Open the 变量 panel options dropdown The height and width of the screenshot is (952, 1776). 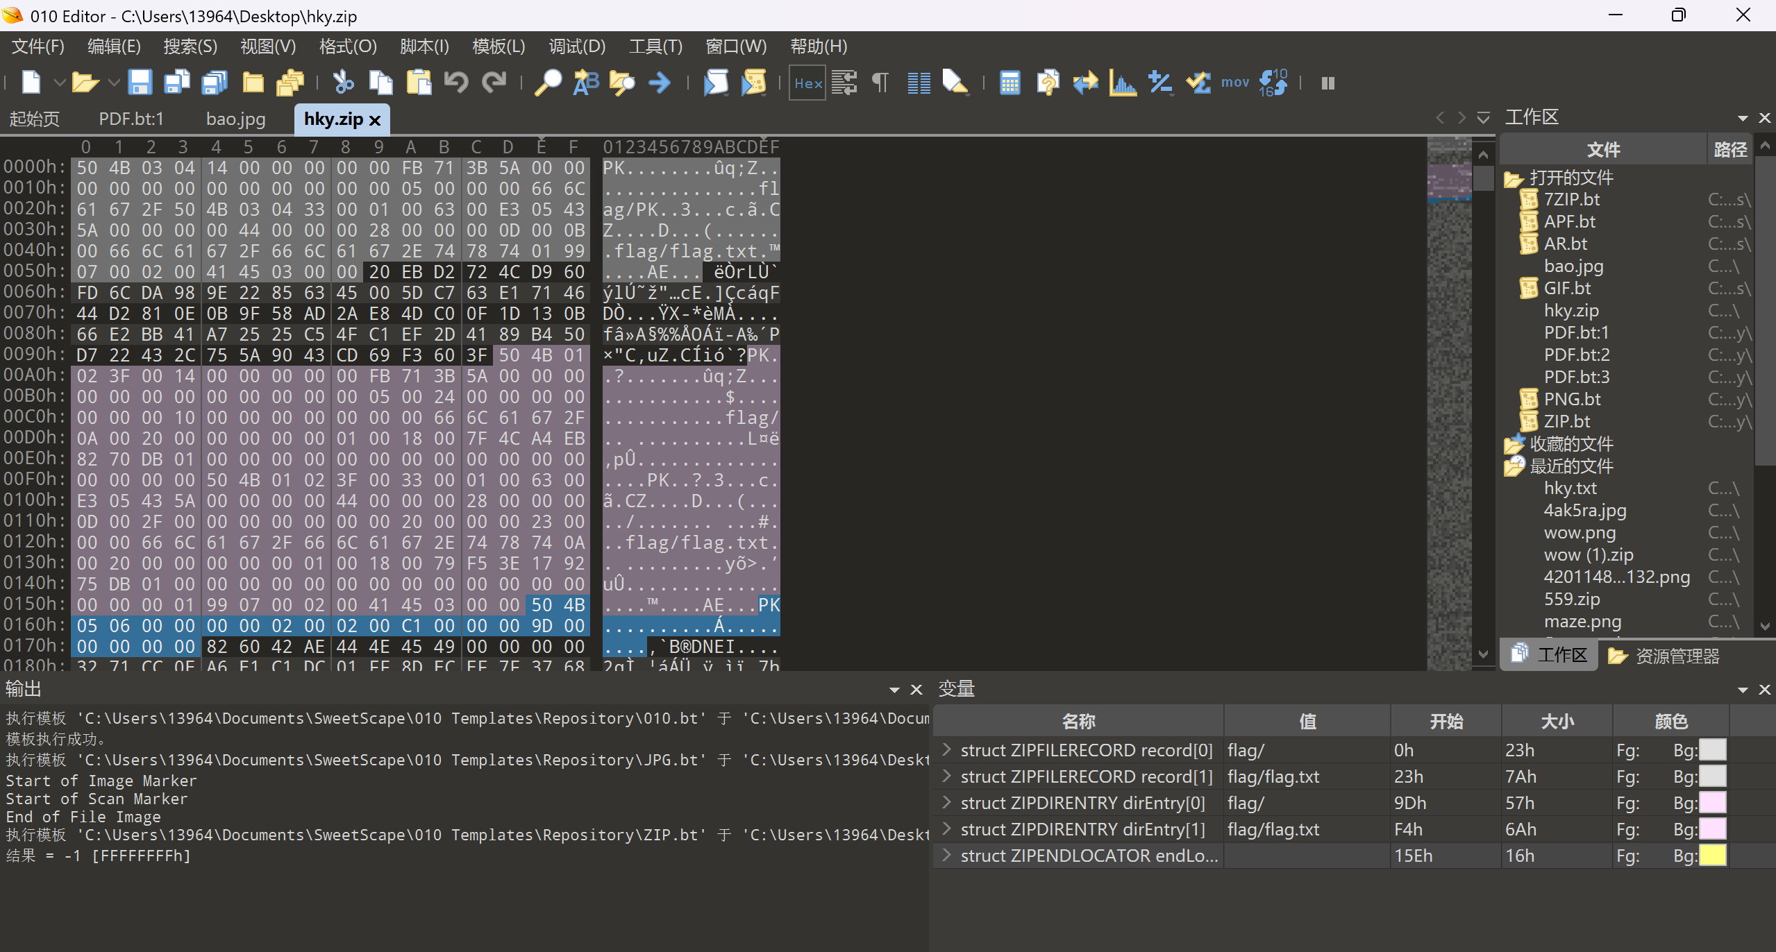point(1743,690)
